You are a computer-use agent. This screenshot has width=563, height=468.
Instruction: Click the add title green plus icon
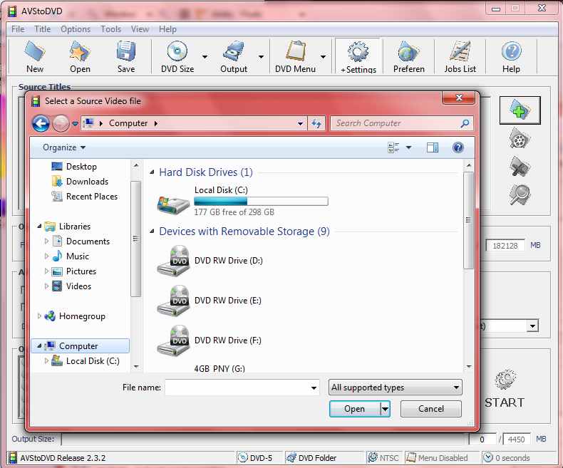(520, 110)
